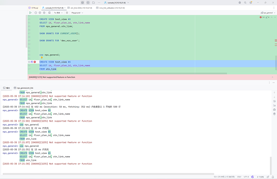Open the nps_general schema switcher dropdown
Image resolution: width=277 pixels, height=179 pixels.
tap(268, 13)
